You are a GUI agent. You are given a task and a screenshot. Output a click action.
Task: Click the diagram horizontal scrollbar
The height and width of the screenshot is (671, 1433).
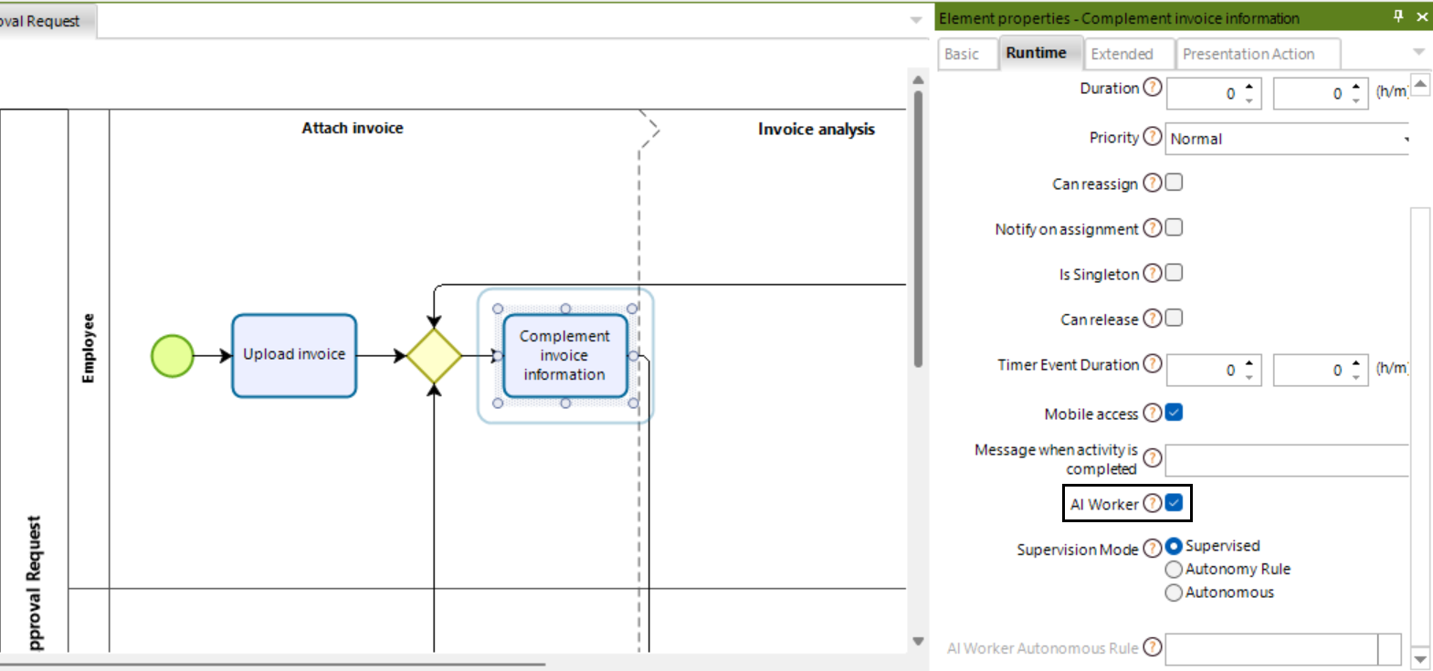[x=273, y=665]
